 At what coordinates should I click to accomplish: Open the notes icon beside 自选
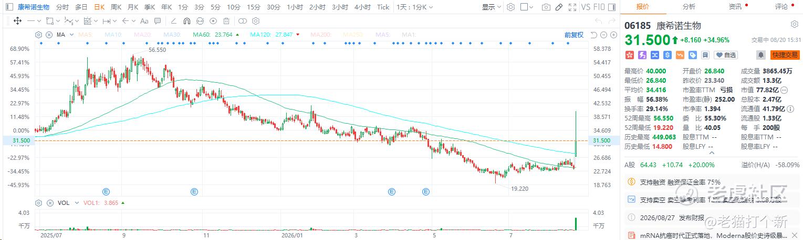705,54
